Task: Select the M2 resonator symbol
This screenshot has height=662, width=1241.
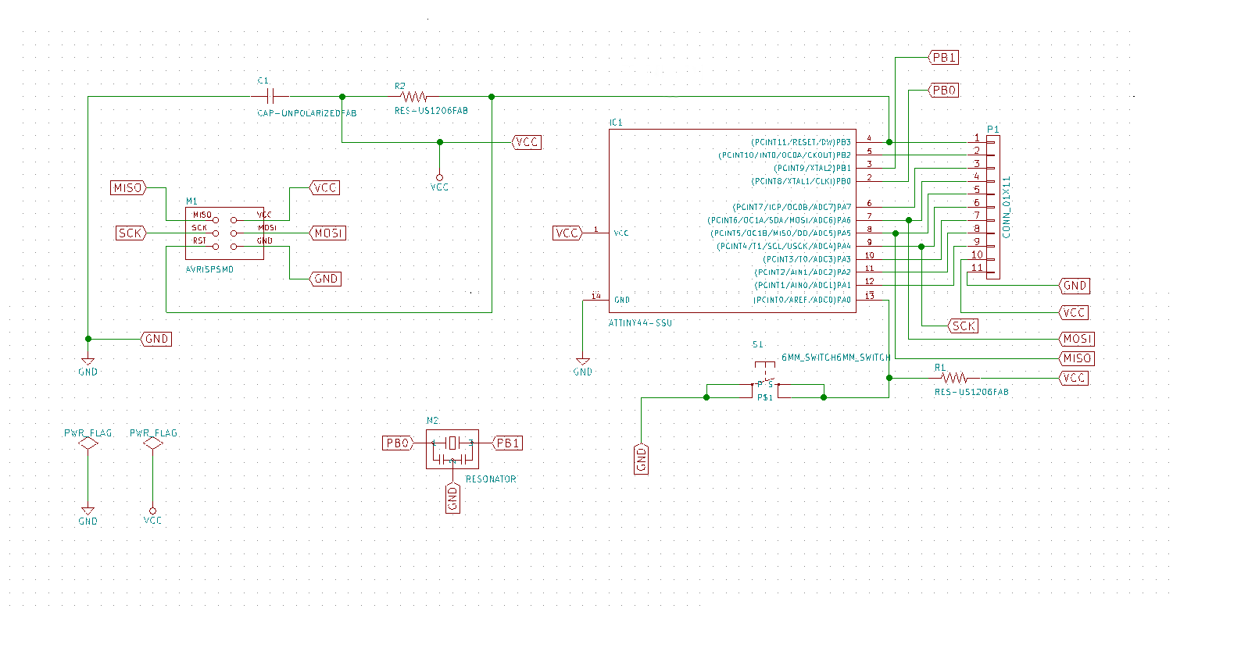Action: tap(452, 449)
